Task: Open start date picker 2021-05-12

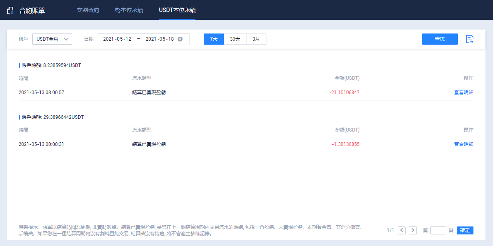Action: tap(117, 39)
